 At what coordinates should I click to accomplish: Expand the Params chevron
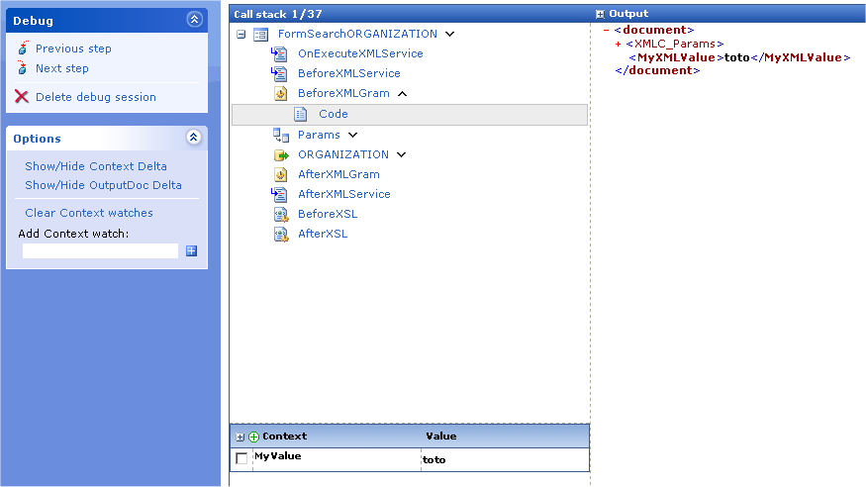tap(352, 135)
